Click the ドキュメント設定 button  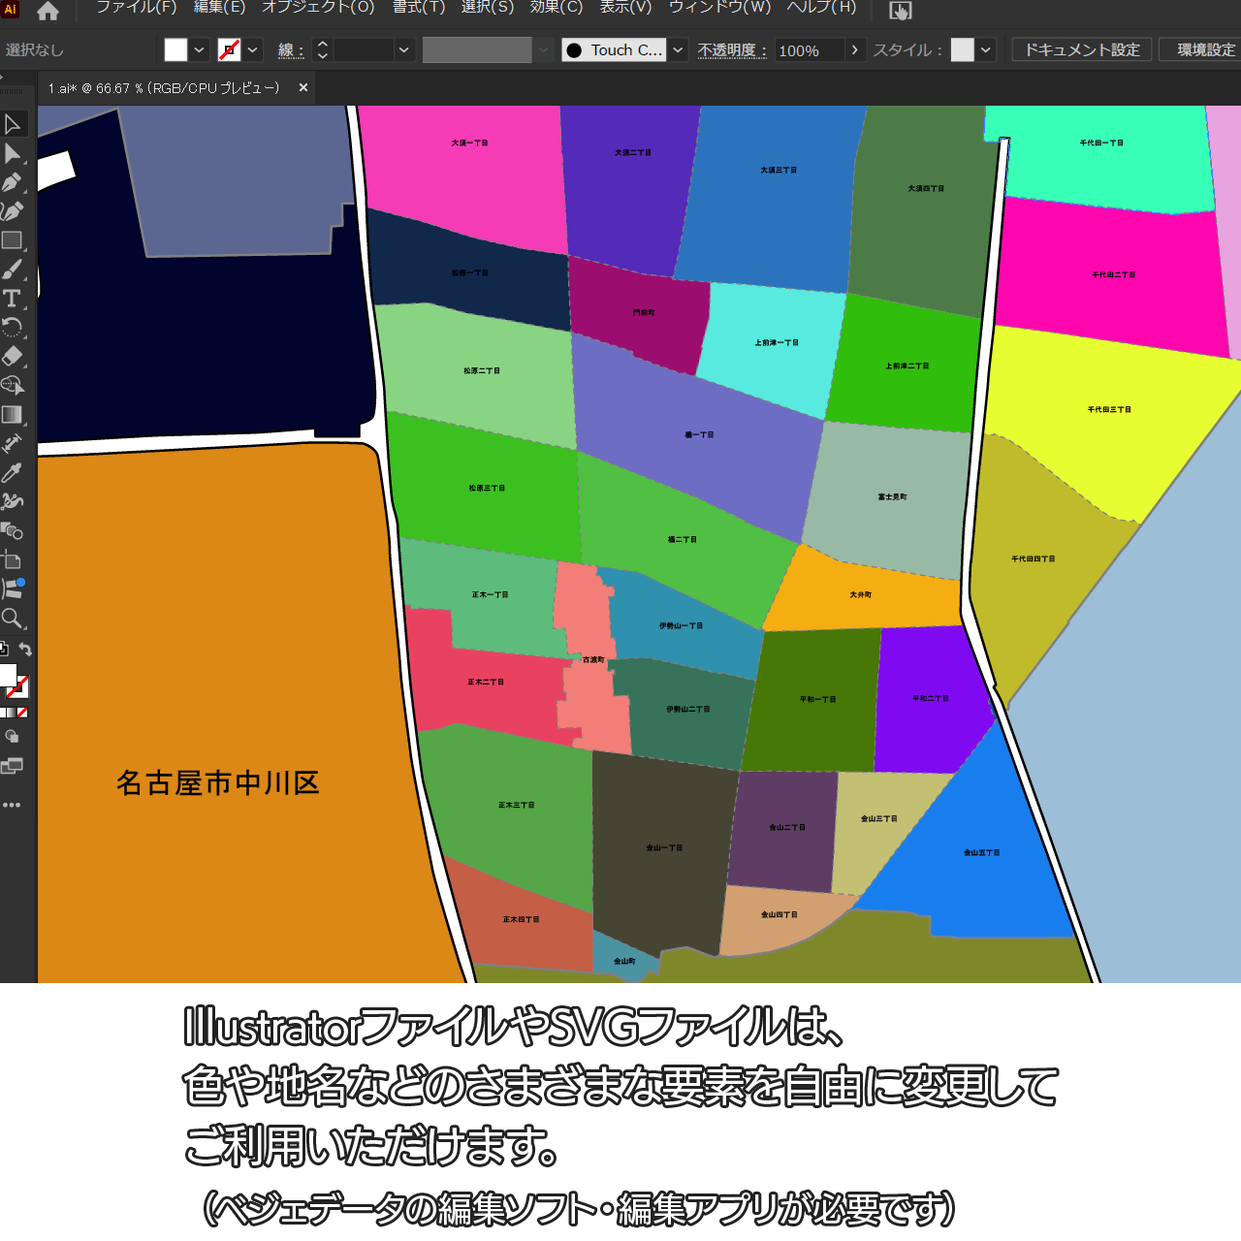coord(1082,50)
